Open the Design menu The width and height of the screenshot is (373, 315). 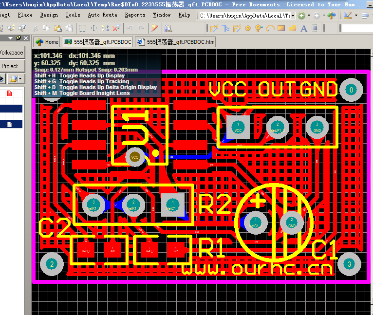coord(49,15)
